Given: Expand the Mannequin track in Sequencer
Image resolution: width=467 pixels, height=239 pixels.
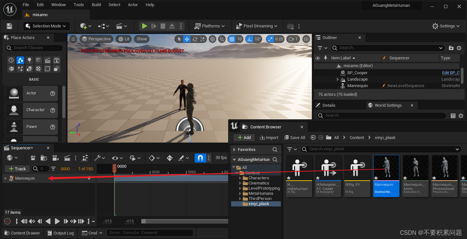Looking at the screenshot, I should coord(5,178).
